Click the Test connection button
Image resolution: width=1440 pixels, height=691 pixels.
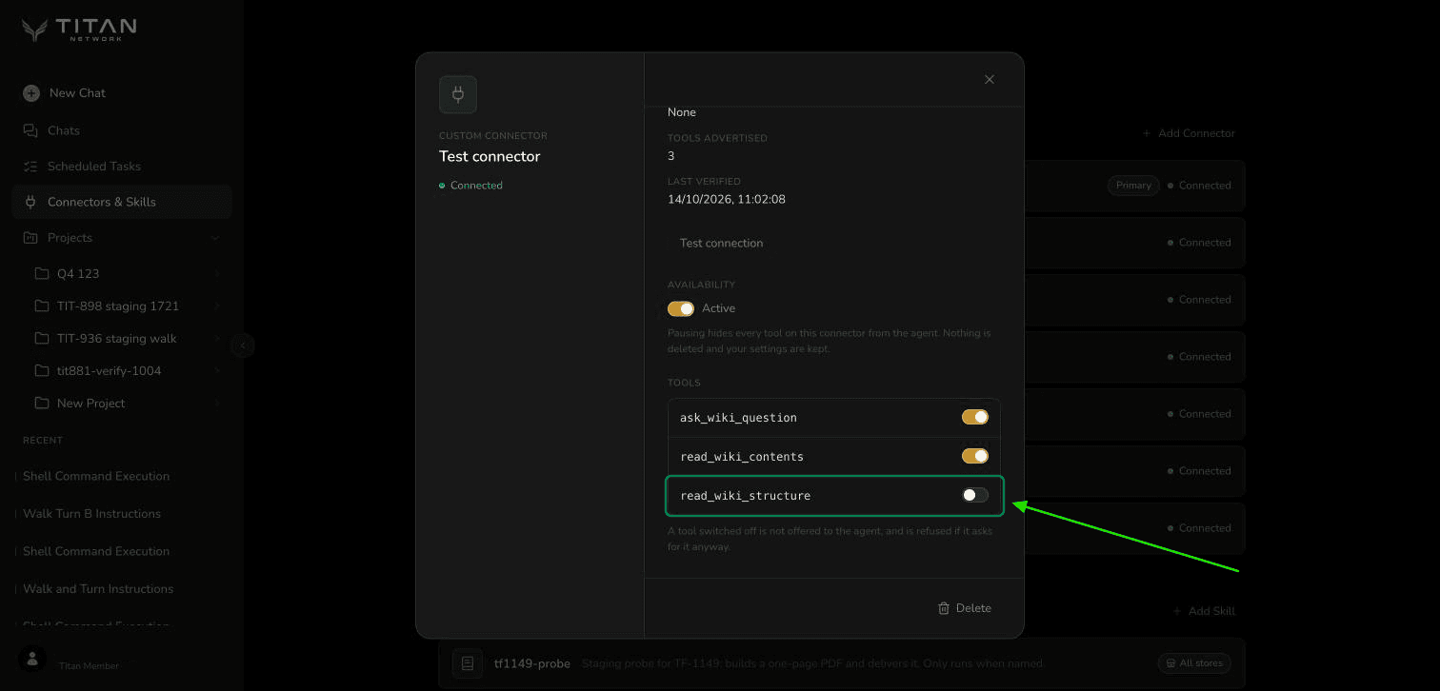tap(721, 243)
